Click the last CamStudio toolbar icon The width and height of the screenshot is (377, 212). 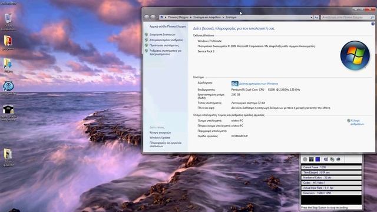tap(338, 159)
